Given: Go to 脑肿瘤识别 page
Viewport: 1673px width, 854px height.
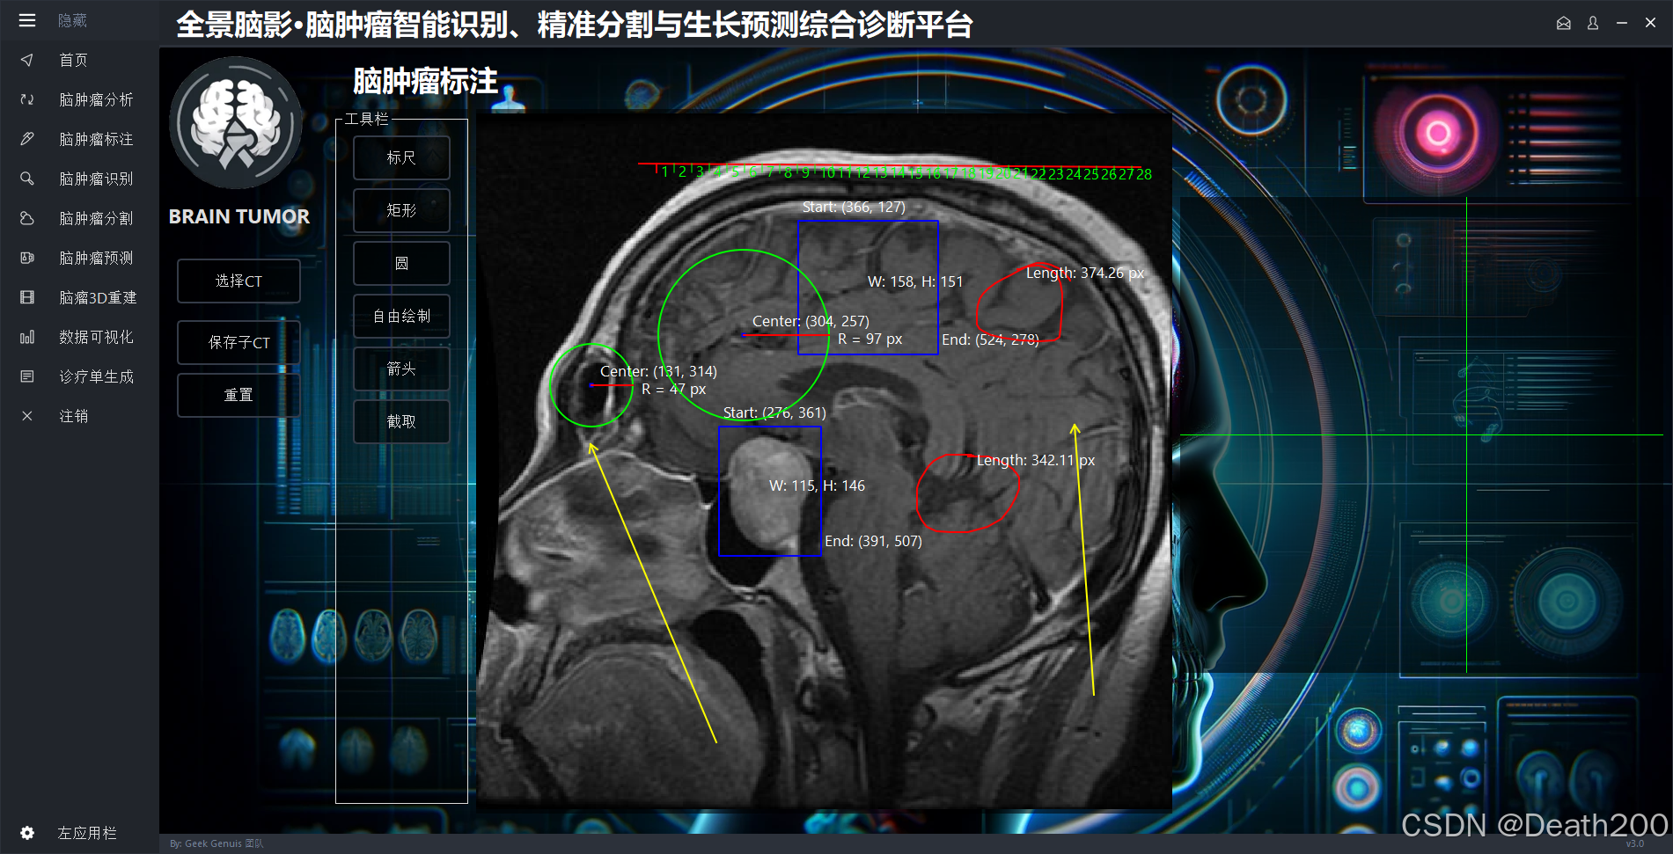Looking at the screenshot, I should 96,179.
